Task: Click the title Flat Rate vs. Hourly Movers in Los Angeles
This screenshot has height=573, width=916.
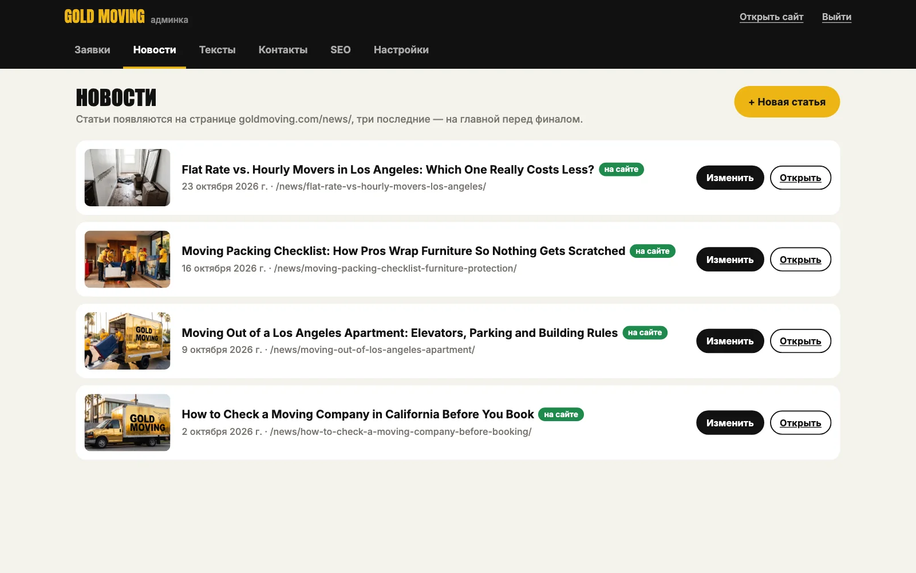Action: point(388,170)
